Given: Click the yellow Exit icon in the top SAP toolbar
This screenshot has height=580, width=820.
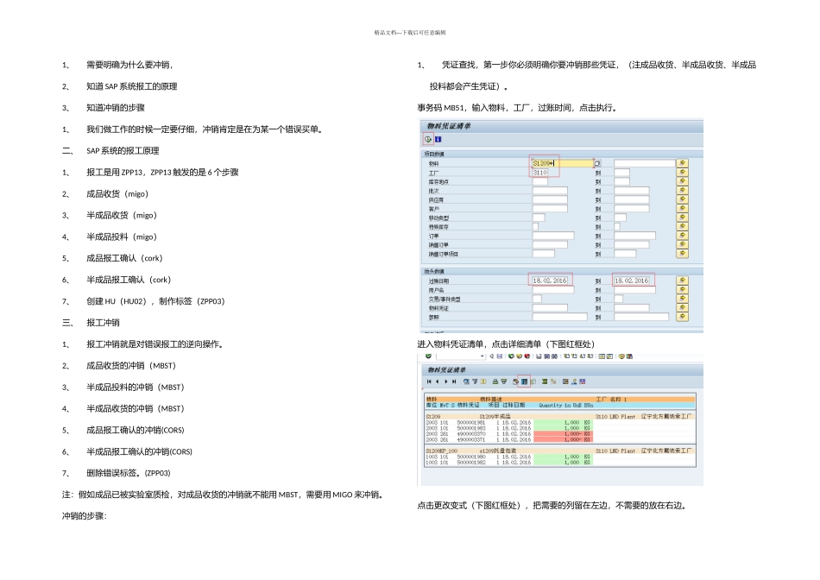Looking at the screenshot, I should (519, 356).
